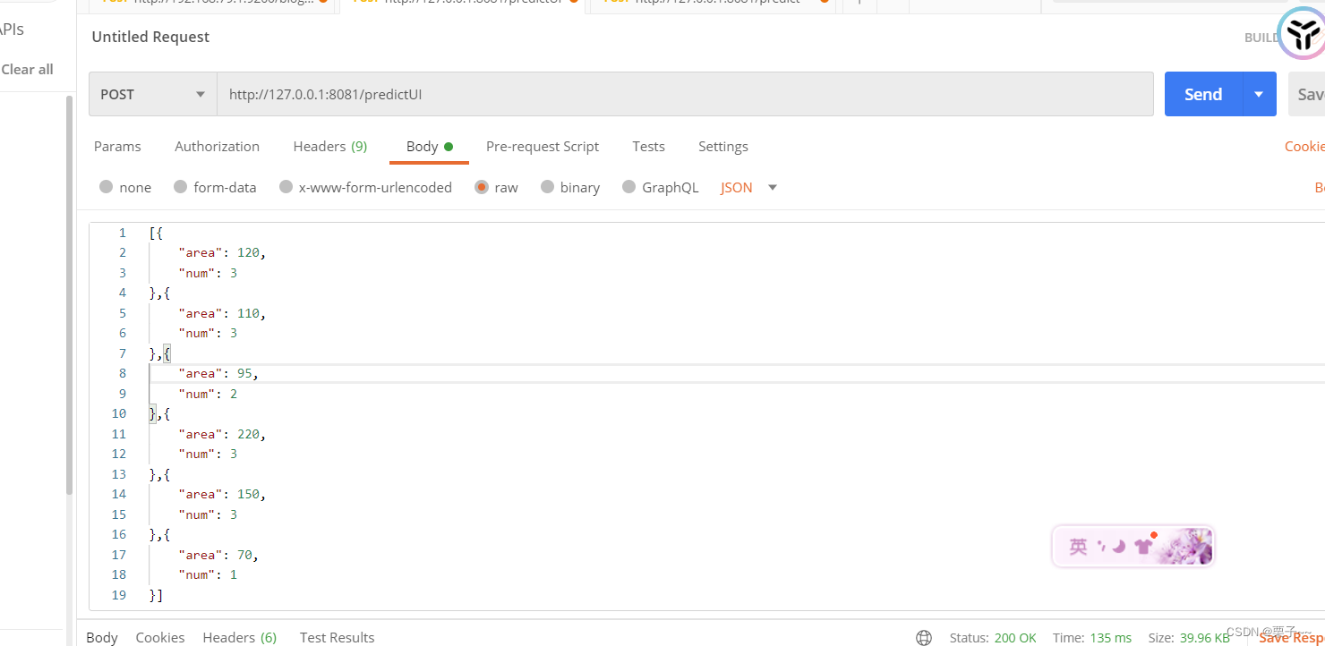Open the POST method dropdown
1325x646 pixels.
(153, 94)
